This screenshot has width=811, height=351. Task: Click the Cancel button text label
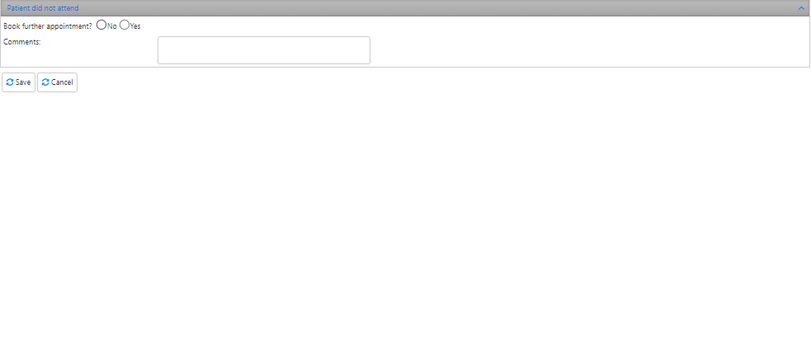pos(62,82)
